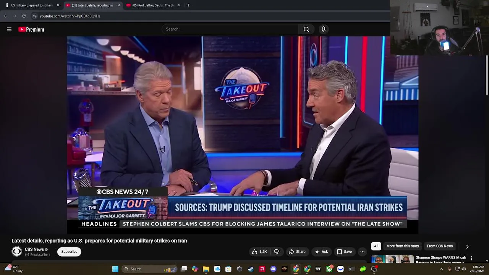
Task: Open options menu for Shannon Sharpe video
Action: click(x=471, y=258)
